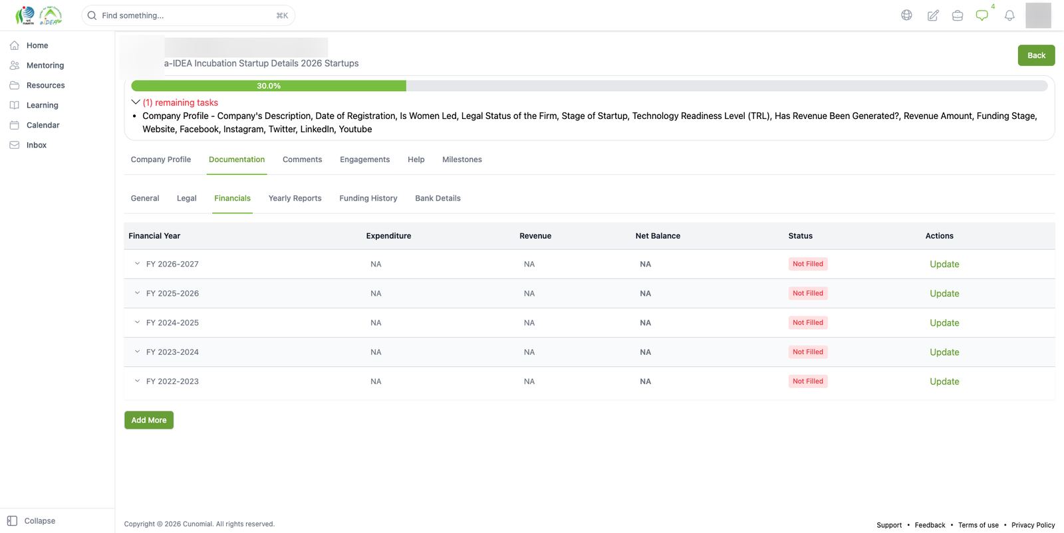This screenshot has height=533, width=1064.
Task: Open the globe language icon
Action: click(906, 15)
